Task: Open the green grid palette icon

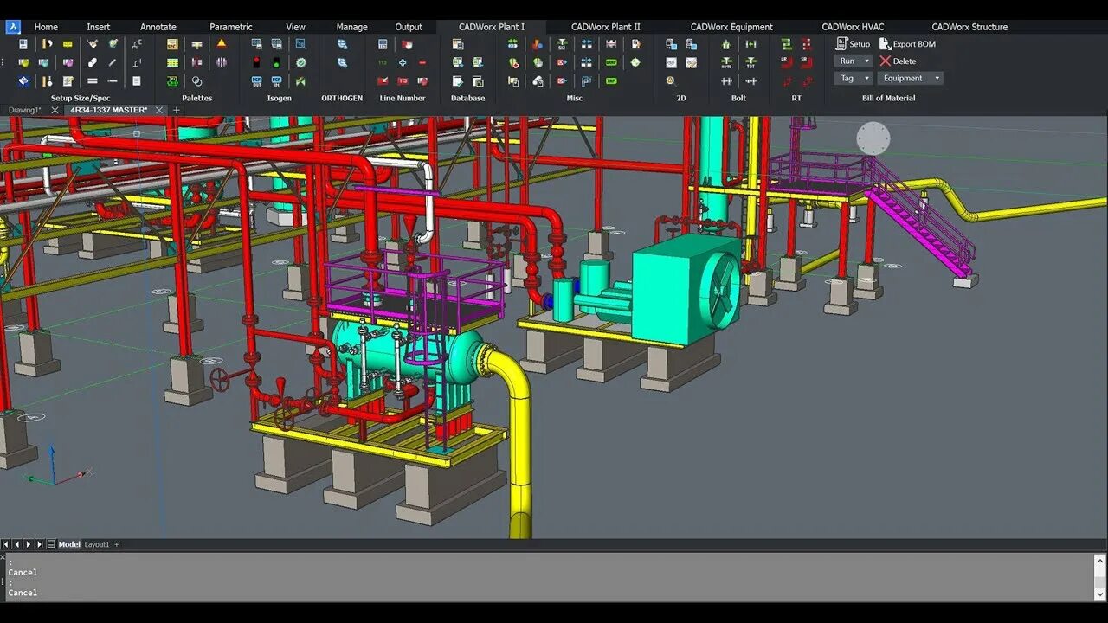Action: [173, 62]
